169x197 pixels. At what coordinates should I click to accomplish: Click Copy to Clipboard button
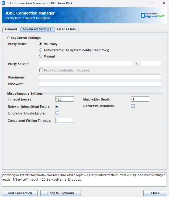click(x=61, y=193)
